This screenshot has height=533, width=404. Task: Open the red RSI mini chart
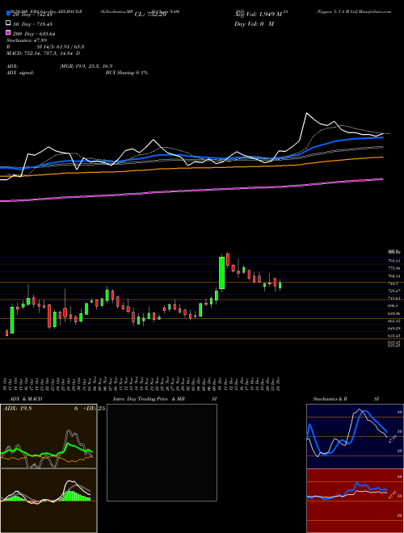[355, 501]
